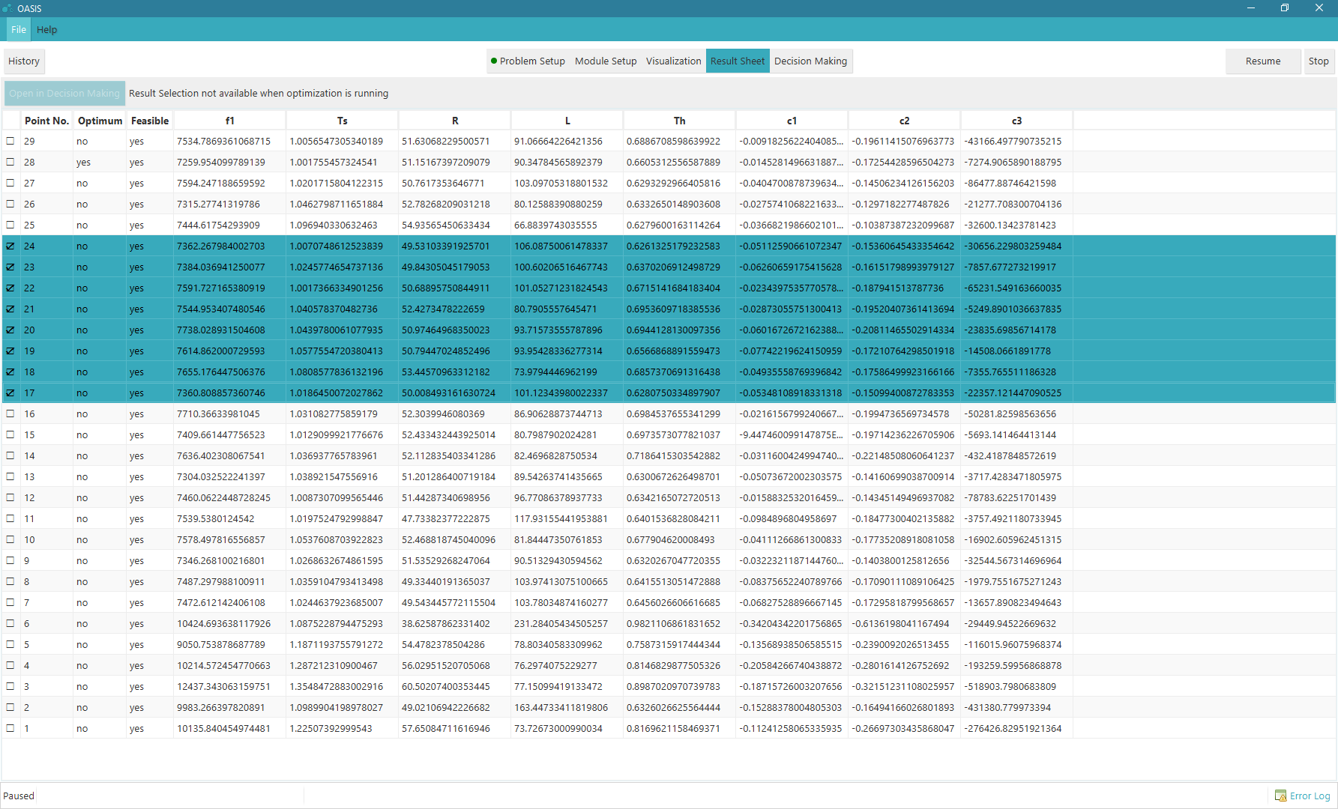The width and height of the screenshot is (1338, 809).
Task: Click the History button
Action: pyautogui.click(x=24, y=61)
